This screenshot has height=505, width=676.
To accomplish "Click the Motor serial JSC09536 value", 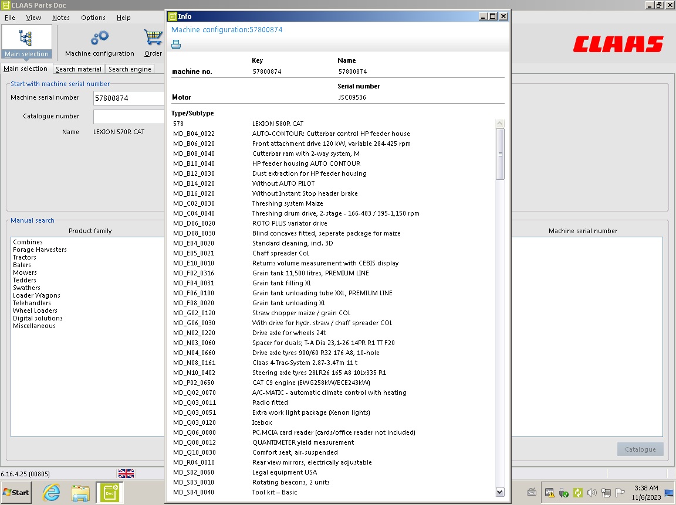I will tap(352, 97).
